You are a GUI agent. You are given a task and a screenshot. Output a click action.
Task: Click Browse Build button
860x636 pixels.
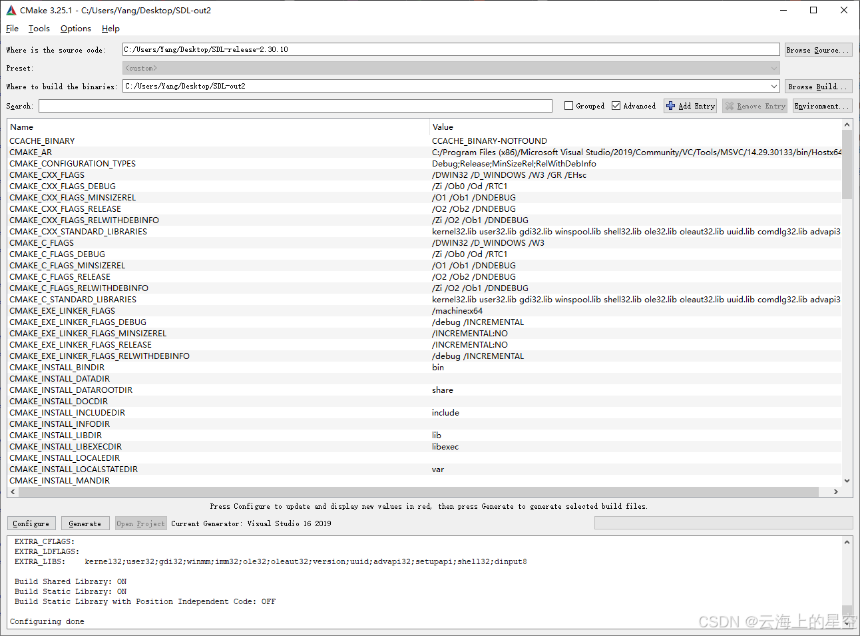[818, 87]
